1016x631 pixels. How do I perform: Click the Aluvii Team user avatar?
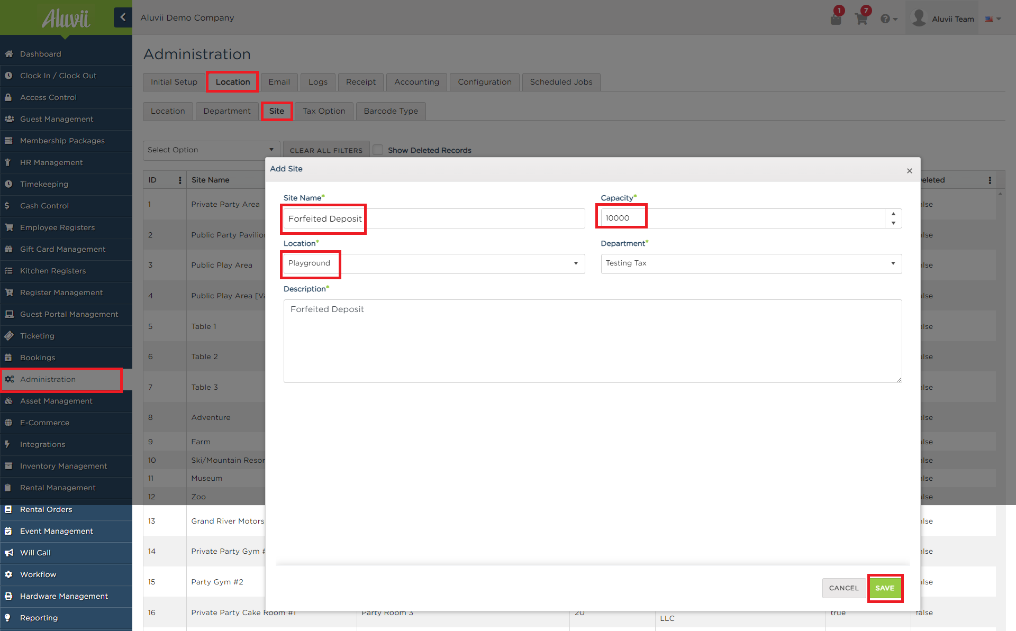(x=919, y=18)
